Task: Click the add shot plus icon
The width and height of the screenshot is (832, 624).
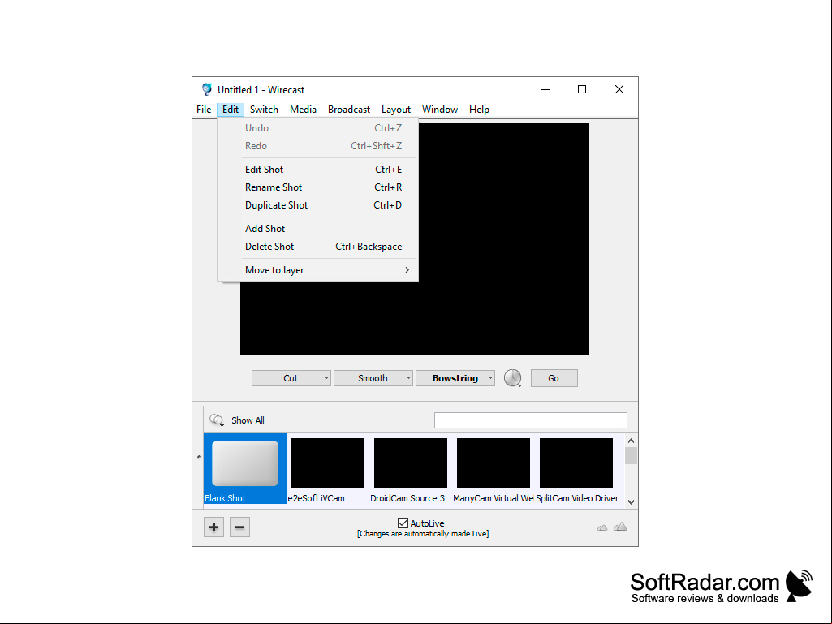Action: [213, 527]
